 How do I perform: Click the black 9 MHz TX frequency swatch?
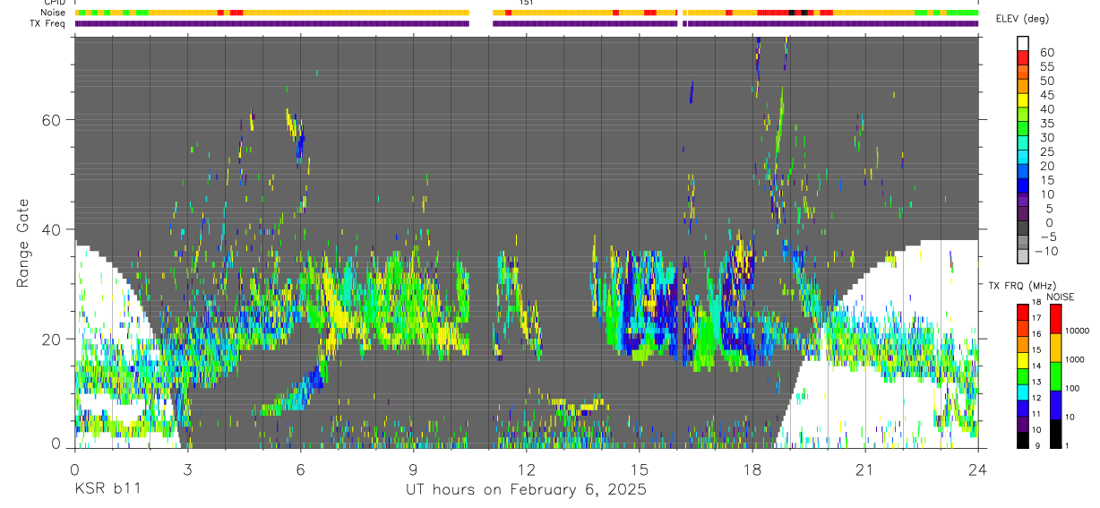coord(1022,440)
